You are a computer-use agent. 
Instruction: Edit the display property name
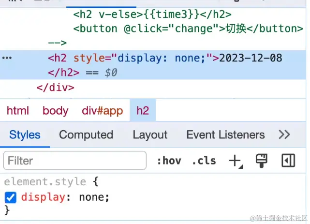point(44,197)
